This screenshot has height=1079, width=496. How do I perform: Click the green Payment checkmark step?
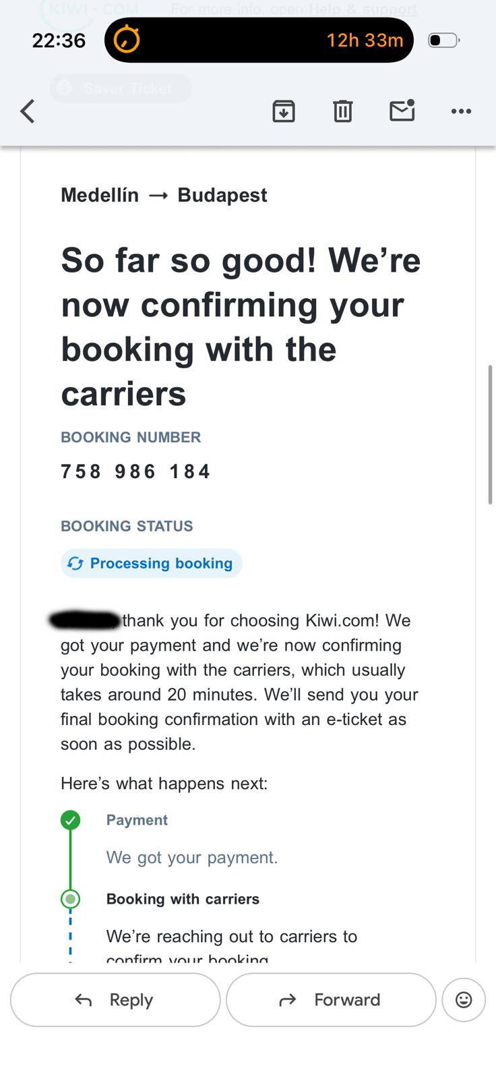[x=71, y=820]
